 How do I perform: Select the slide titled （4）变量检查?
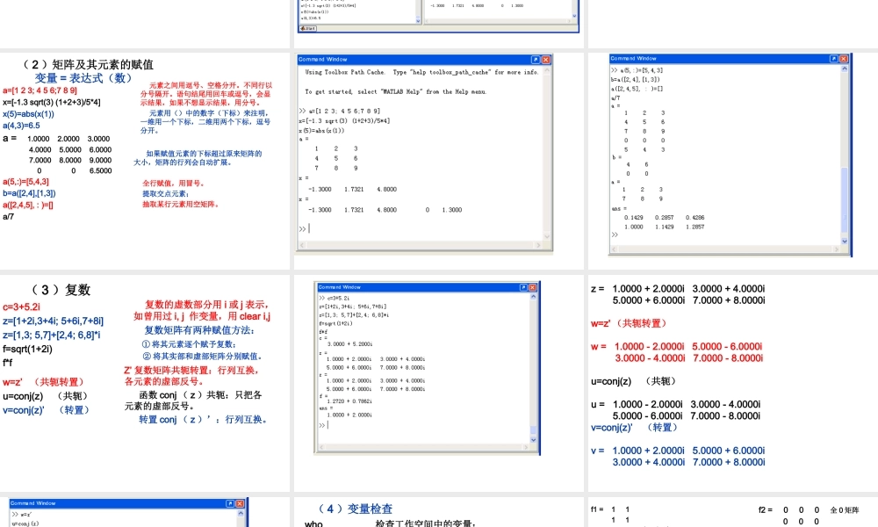coord(438,512)
